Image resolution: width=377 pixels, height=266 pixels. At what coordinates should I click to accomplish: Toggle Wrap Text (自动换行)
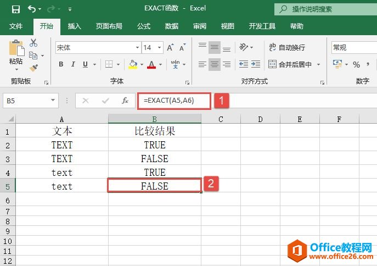point(287,48)
